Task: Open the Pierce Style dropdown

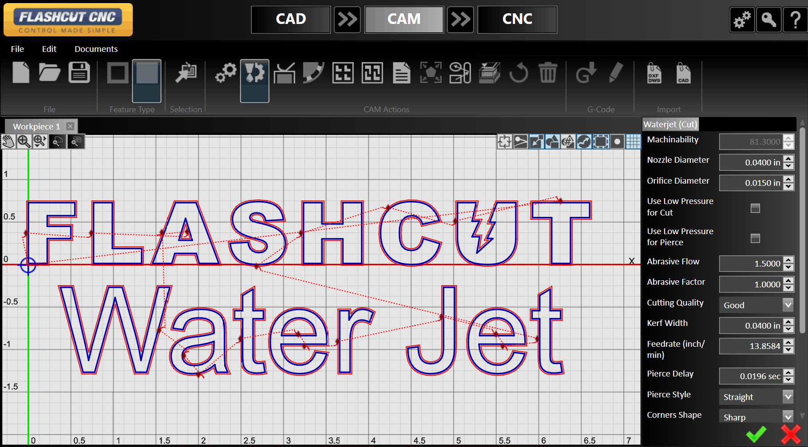Action: click(756, 397)
